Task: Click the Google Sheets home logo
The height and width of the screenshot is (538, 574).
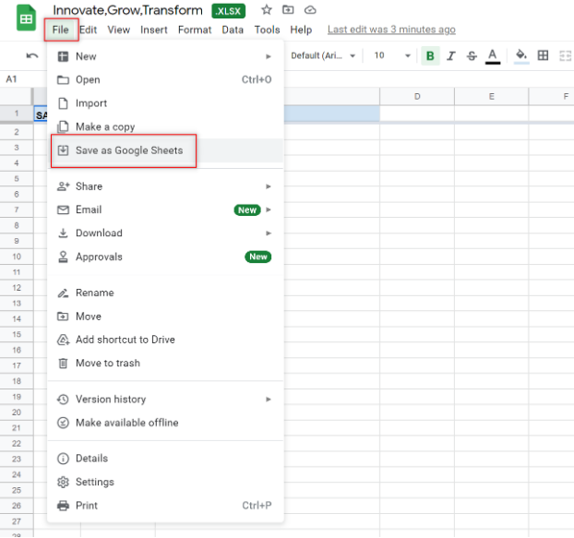Action: (x=26, y=18)
